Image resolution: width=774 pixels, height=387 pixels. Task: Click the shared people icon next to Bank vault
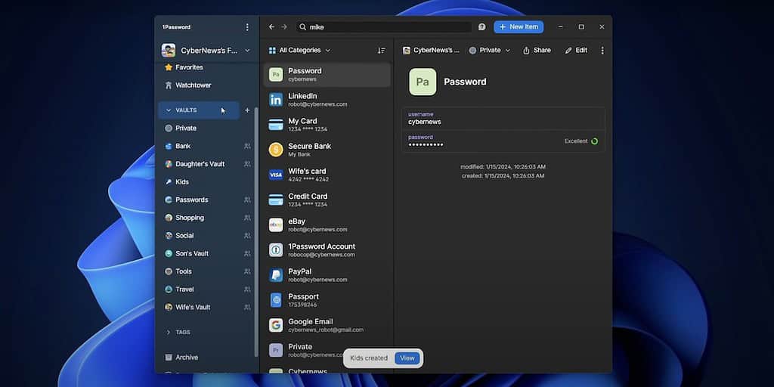click(x=247, y=146)
